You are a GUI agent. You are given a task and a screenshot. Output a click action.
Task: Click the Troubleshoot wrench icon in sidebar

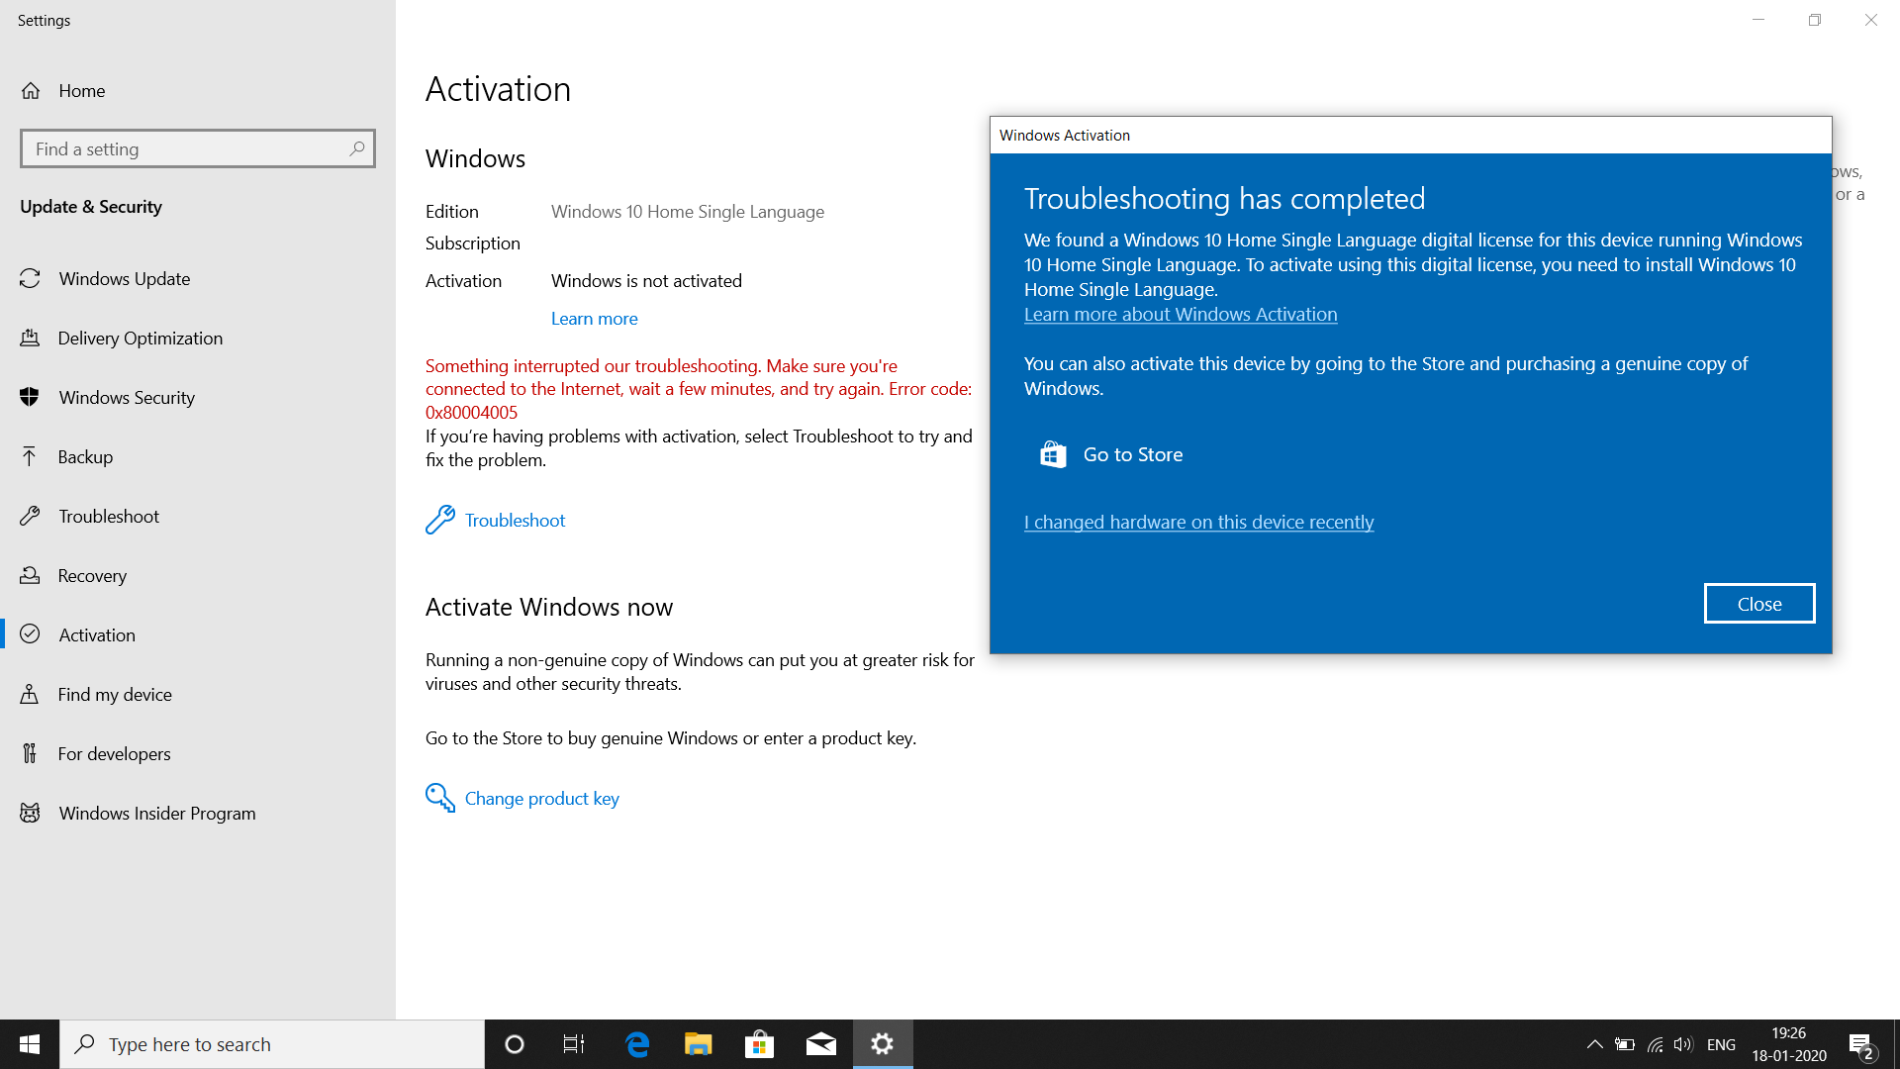tap(30, 516)
